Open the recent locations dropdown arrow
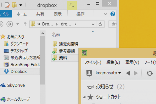 [18, 24]
